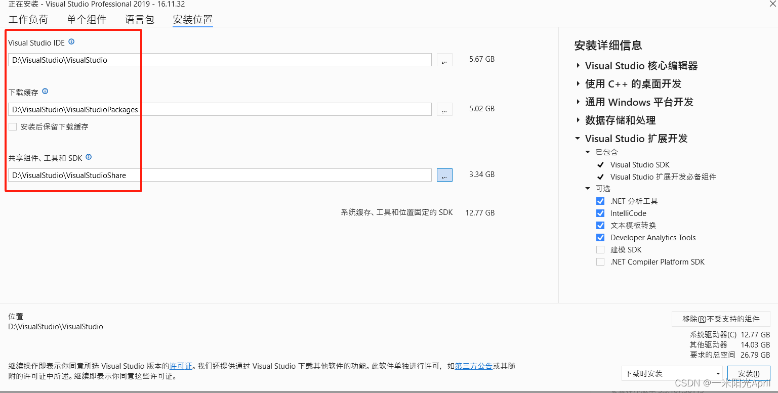Browse folder for 下载缓存 path
The width and height of the screenshot is (778, 393).
tap(444, 109)
